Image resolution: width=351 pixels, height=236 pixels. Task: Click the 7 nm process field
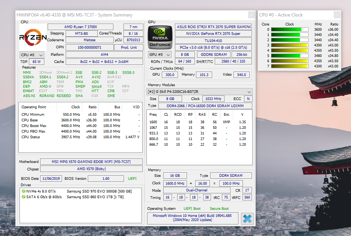pos(133,27)
